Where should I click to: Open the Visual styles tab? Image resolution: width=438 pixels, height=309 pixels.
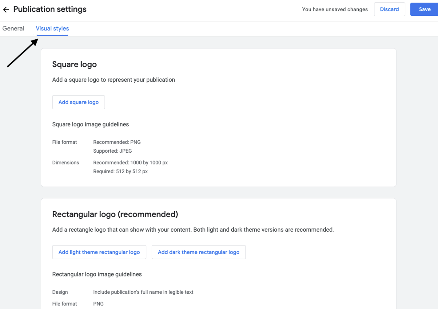click(52, 28)
